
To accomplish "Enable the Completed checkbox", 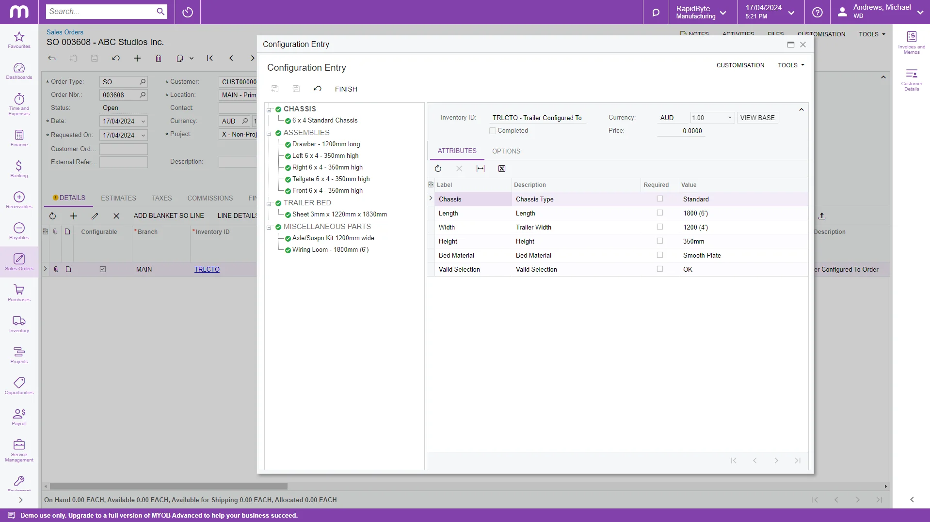I will tap(493, 130).
